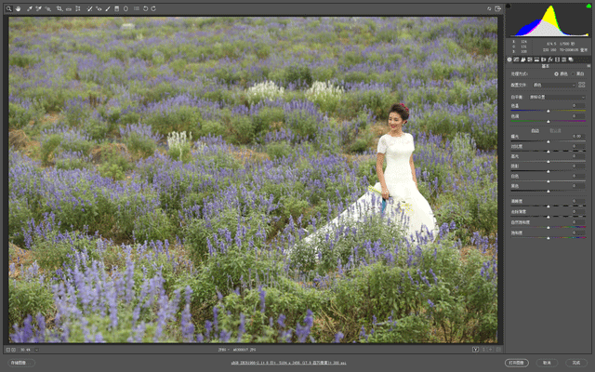Toggle shadow clipping warning in histogram
The image size is (595, 372).
pyautogui.click(x=509, y=6)
